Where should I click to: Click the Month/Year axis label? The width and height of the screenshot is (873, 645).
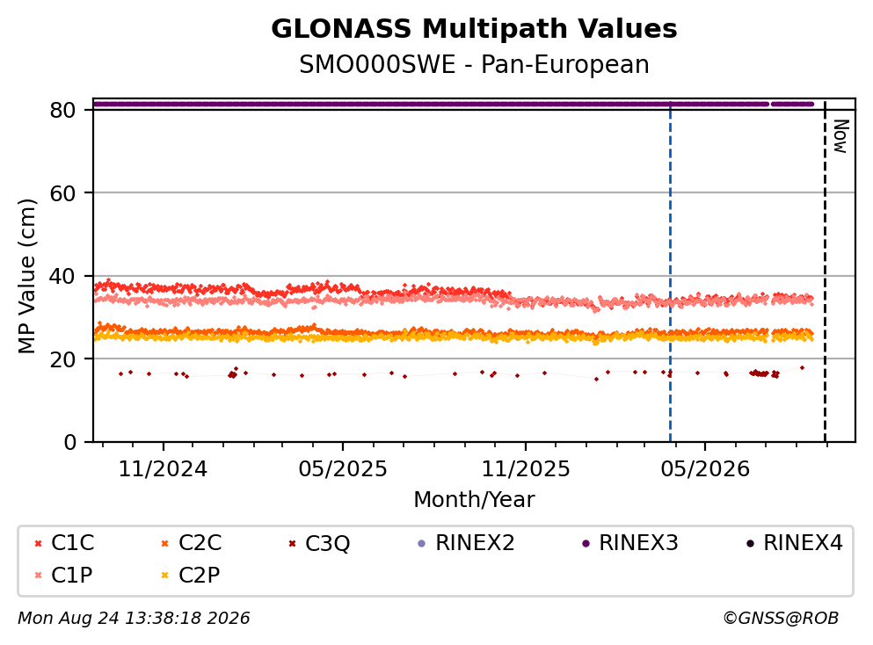coord(474,499)
